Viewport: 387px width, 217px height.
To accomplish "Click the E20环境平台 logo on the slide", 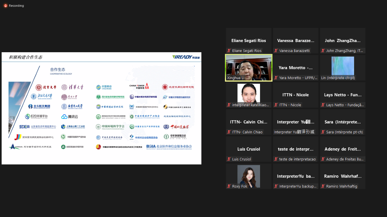I will pos(36,116).
